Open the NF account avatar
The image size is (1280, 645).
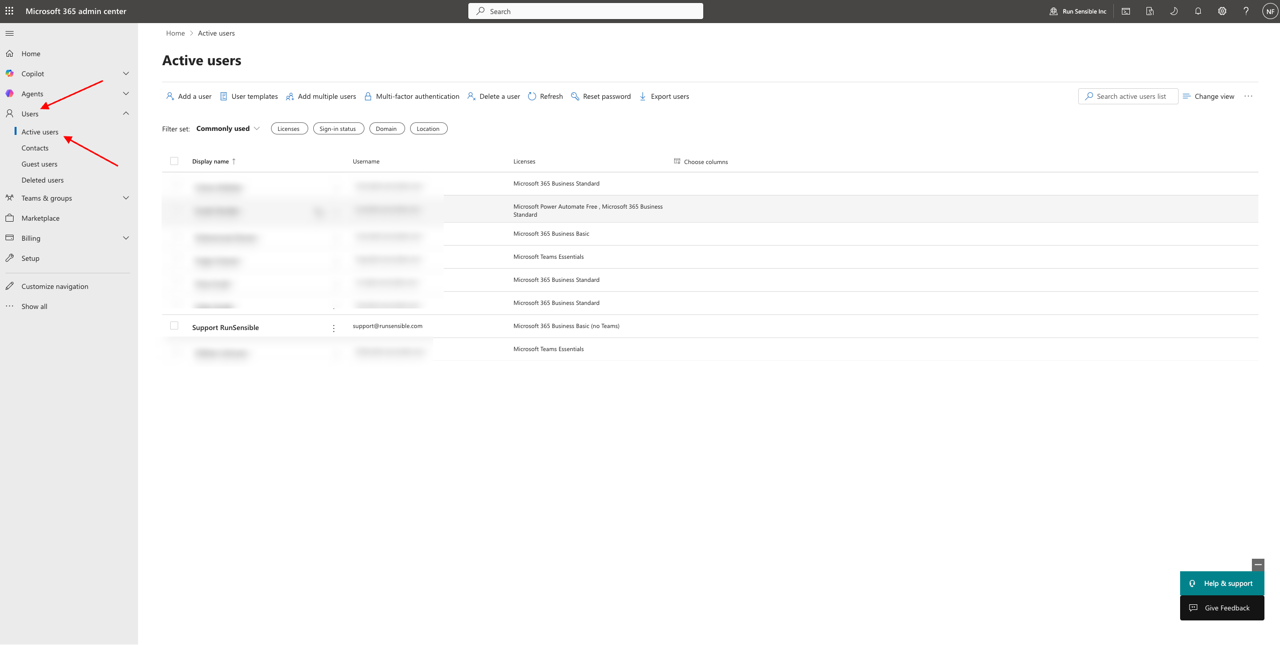pyautogui.click(x=1270, y=11)
